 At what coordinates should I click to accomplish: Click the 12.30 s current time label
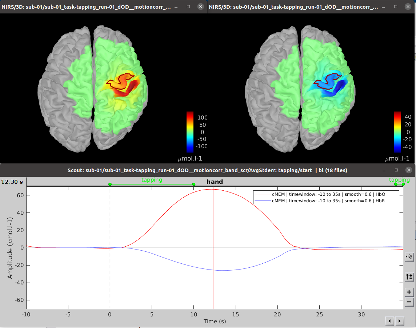(x=13, y=182)
